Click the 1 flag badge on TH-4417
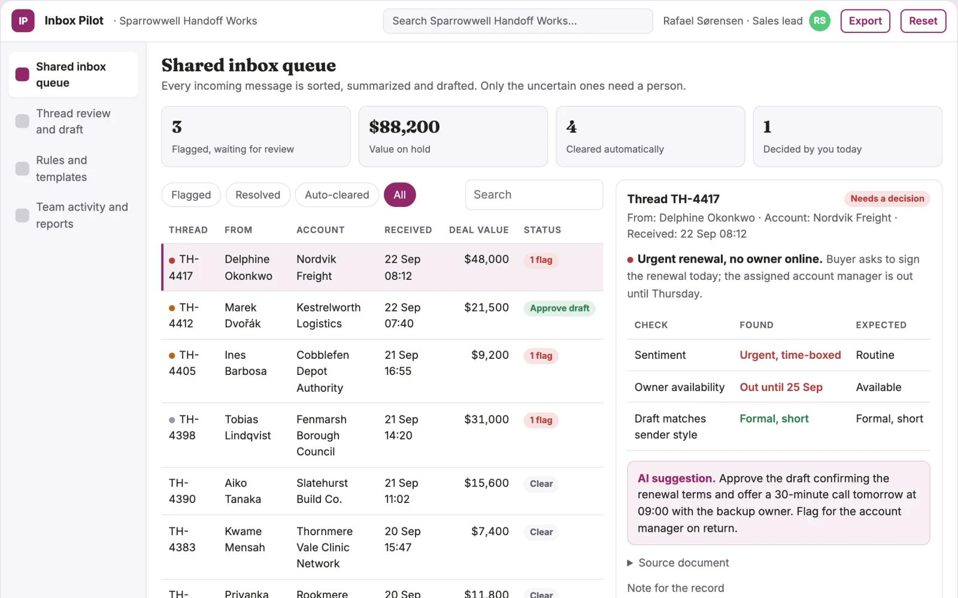This screenshot has width=958, height=598. (541, 260)
